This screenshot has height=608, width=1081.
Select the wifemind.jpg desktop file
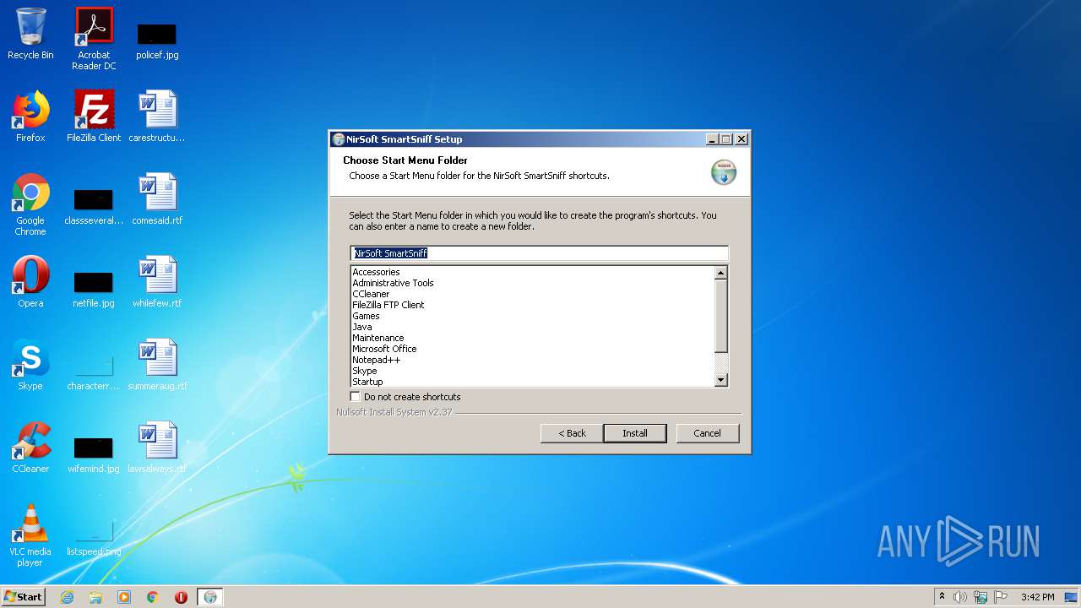(94, 454)
